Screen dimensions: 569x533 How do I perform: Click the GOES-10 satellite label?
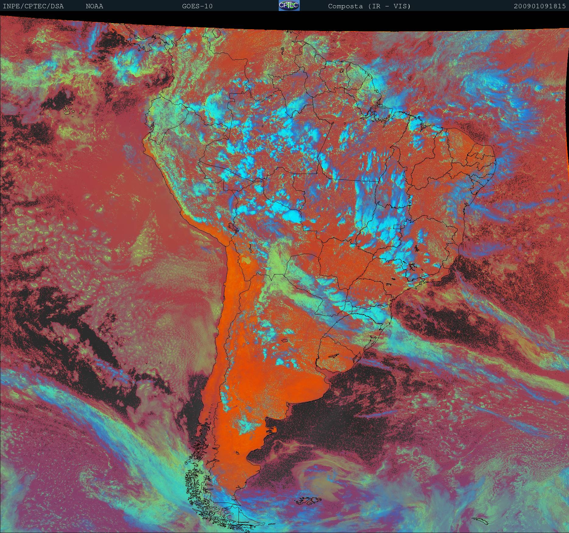coord(197,6)
